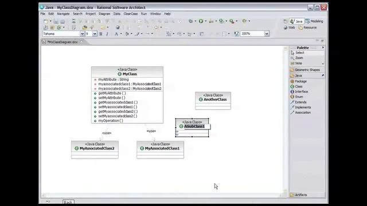Select the myAttribute : String field
This screenshot has height=206, width=367.
coord(114,80)
